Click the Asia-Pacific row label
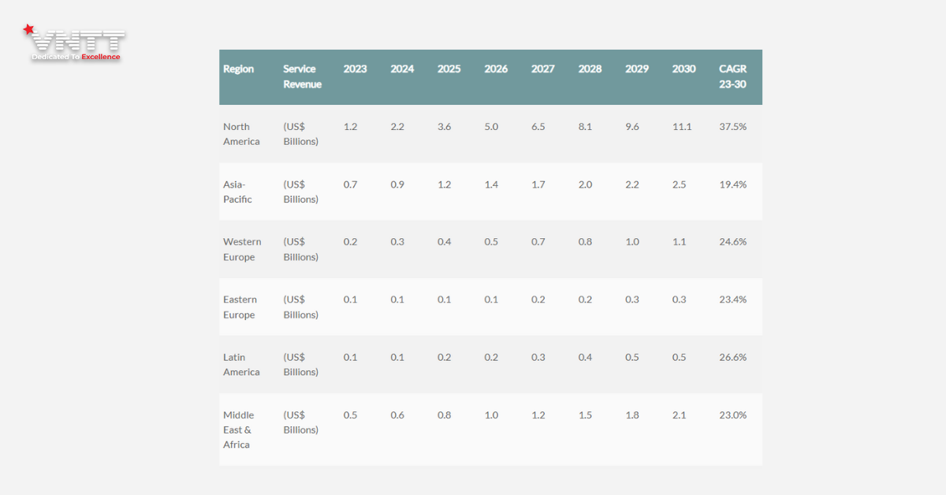 click(x=238, y=192)
